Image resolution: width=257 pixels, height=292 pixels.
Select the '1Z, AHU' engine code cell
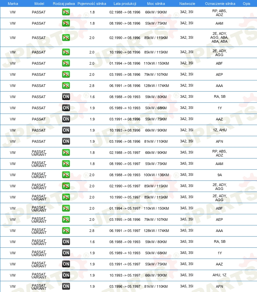[x=220, y=130]
